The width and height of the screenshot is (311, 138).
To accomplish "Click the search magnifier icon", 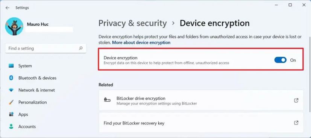I will point(81,48).
